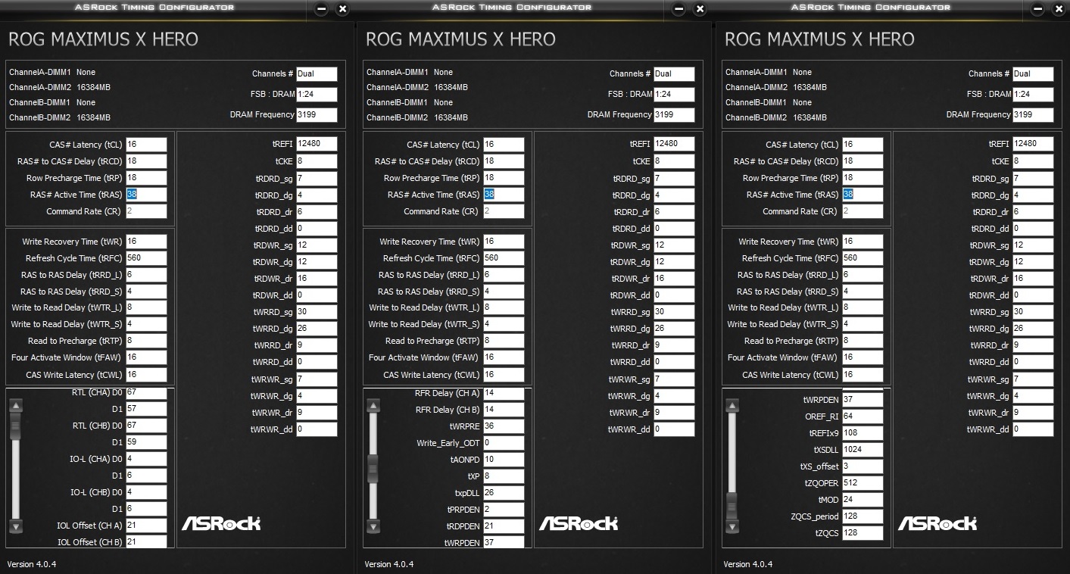Screen dimensions: 1070x574
Task: Minimize the left Timing Configurator window
Action: 321,9
